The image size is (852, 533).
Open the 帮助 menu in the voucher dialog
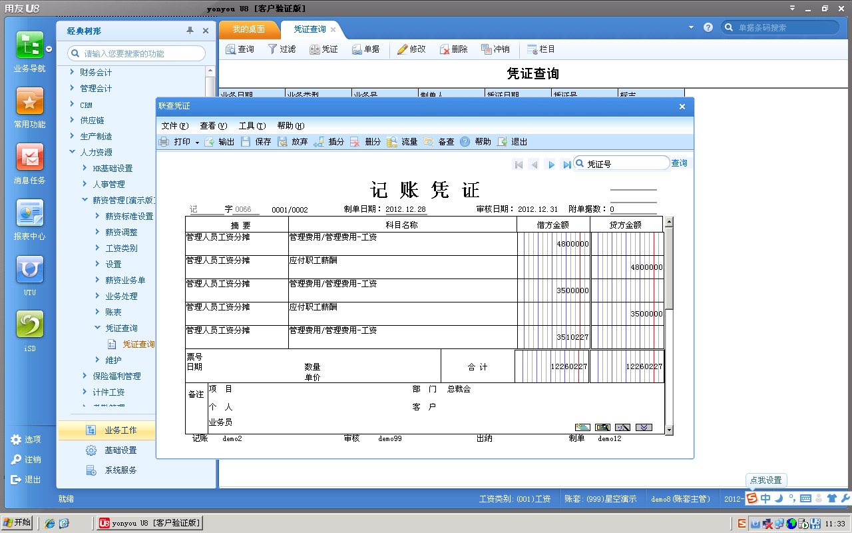click(x=290, y=126)
